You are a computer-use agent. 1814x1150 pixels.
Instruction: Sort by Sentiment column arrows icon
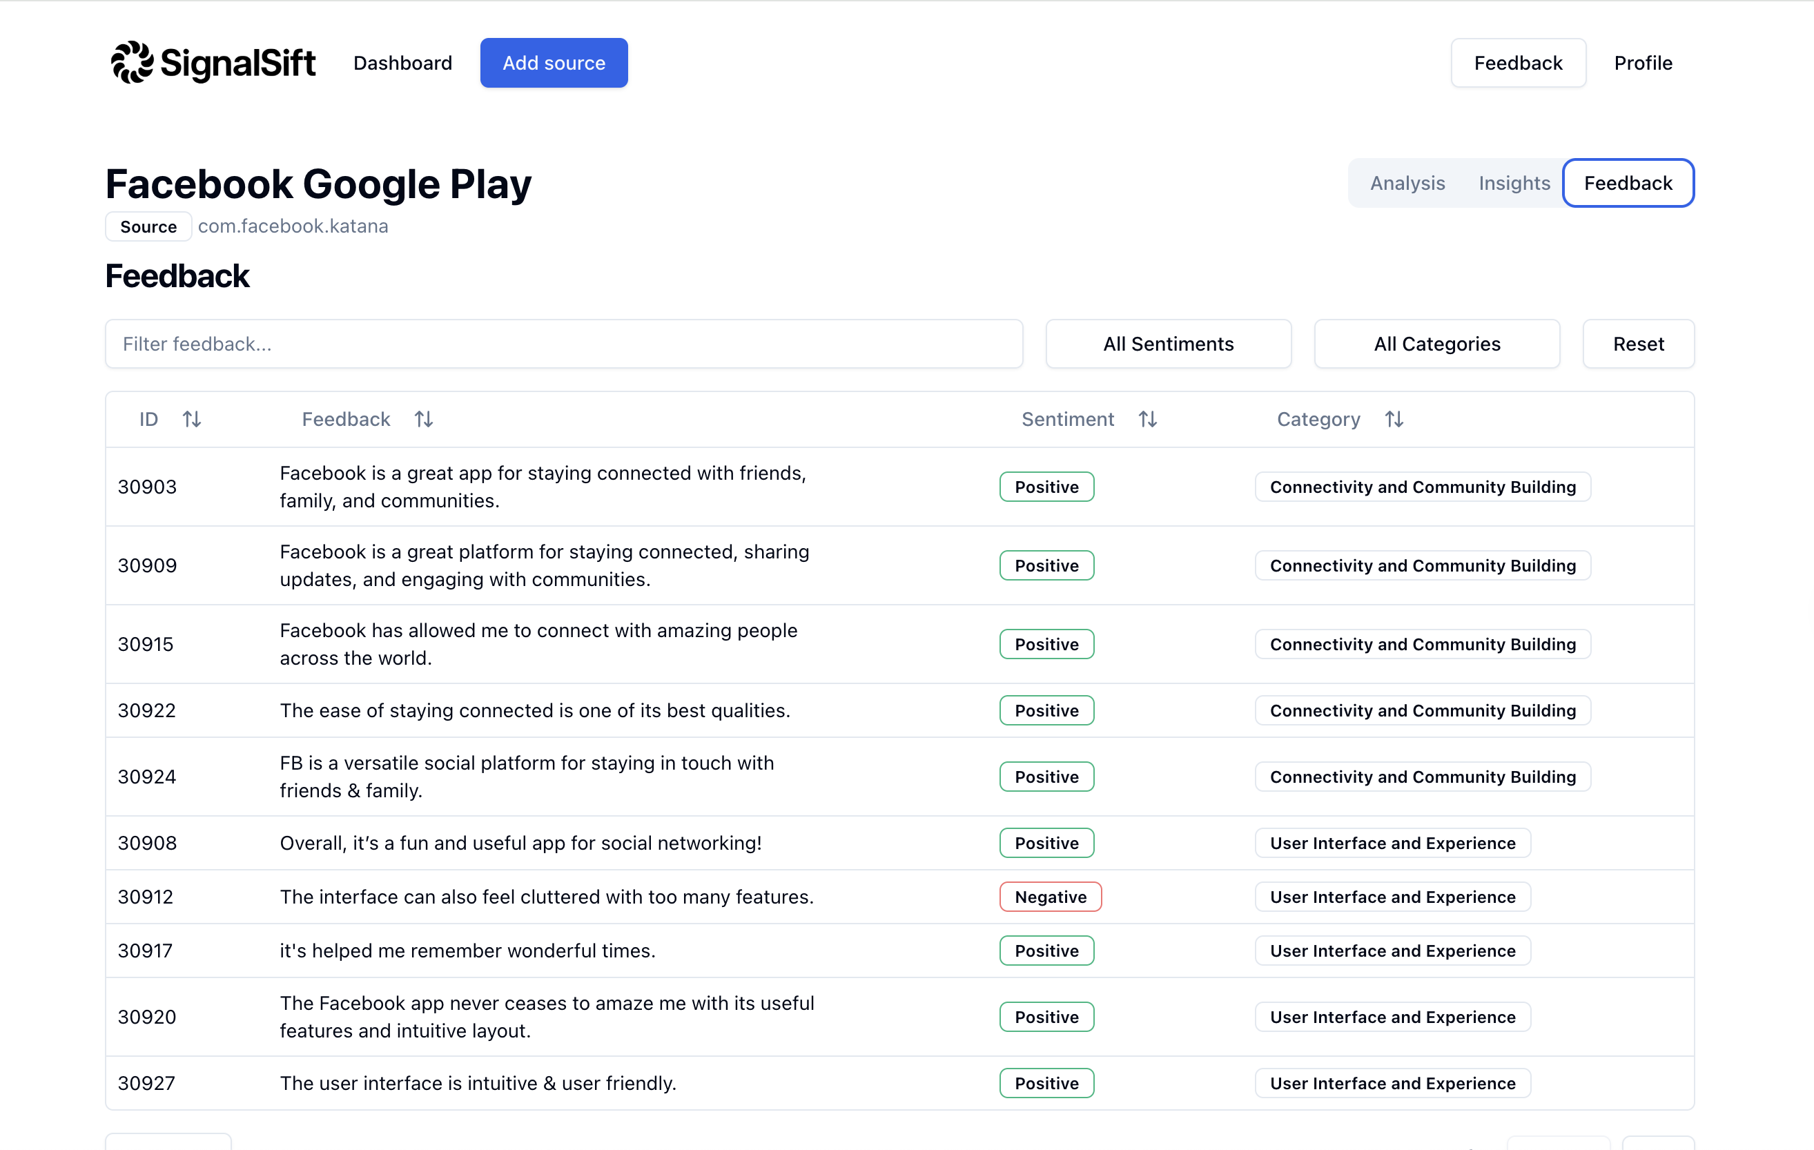1147,419
